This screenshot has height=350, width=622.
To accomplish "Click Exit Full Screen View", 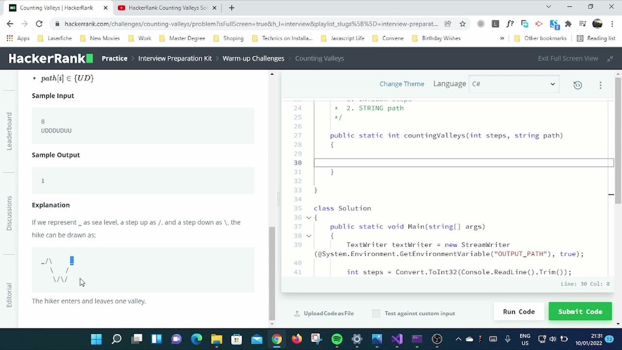I will [x=568, y=58].
